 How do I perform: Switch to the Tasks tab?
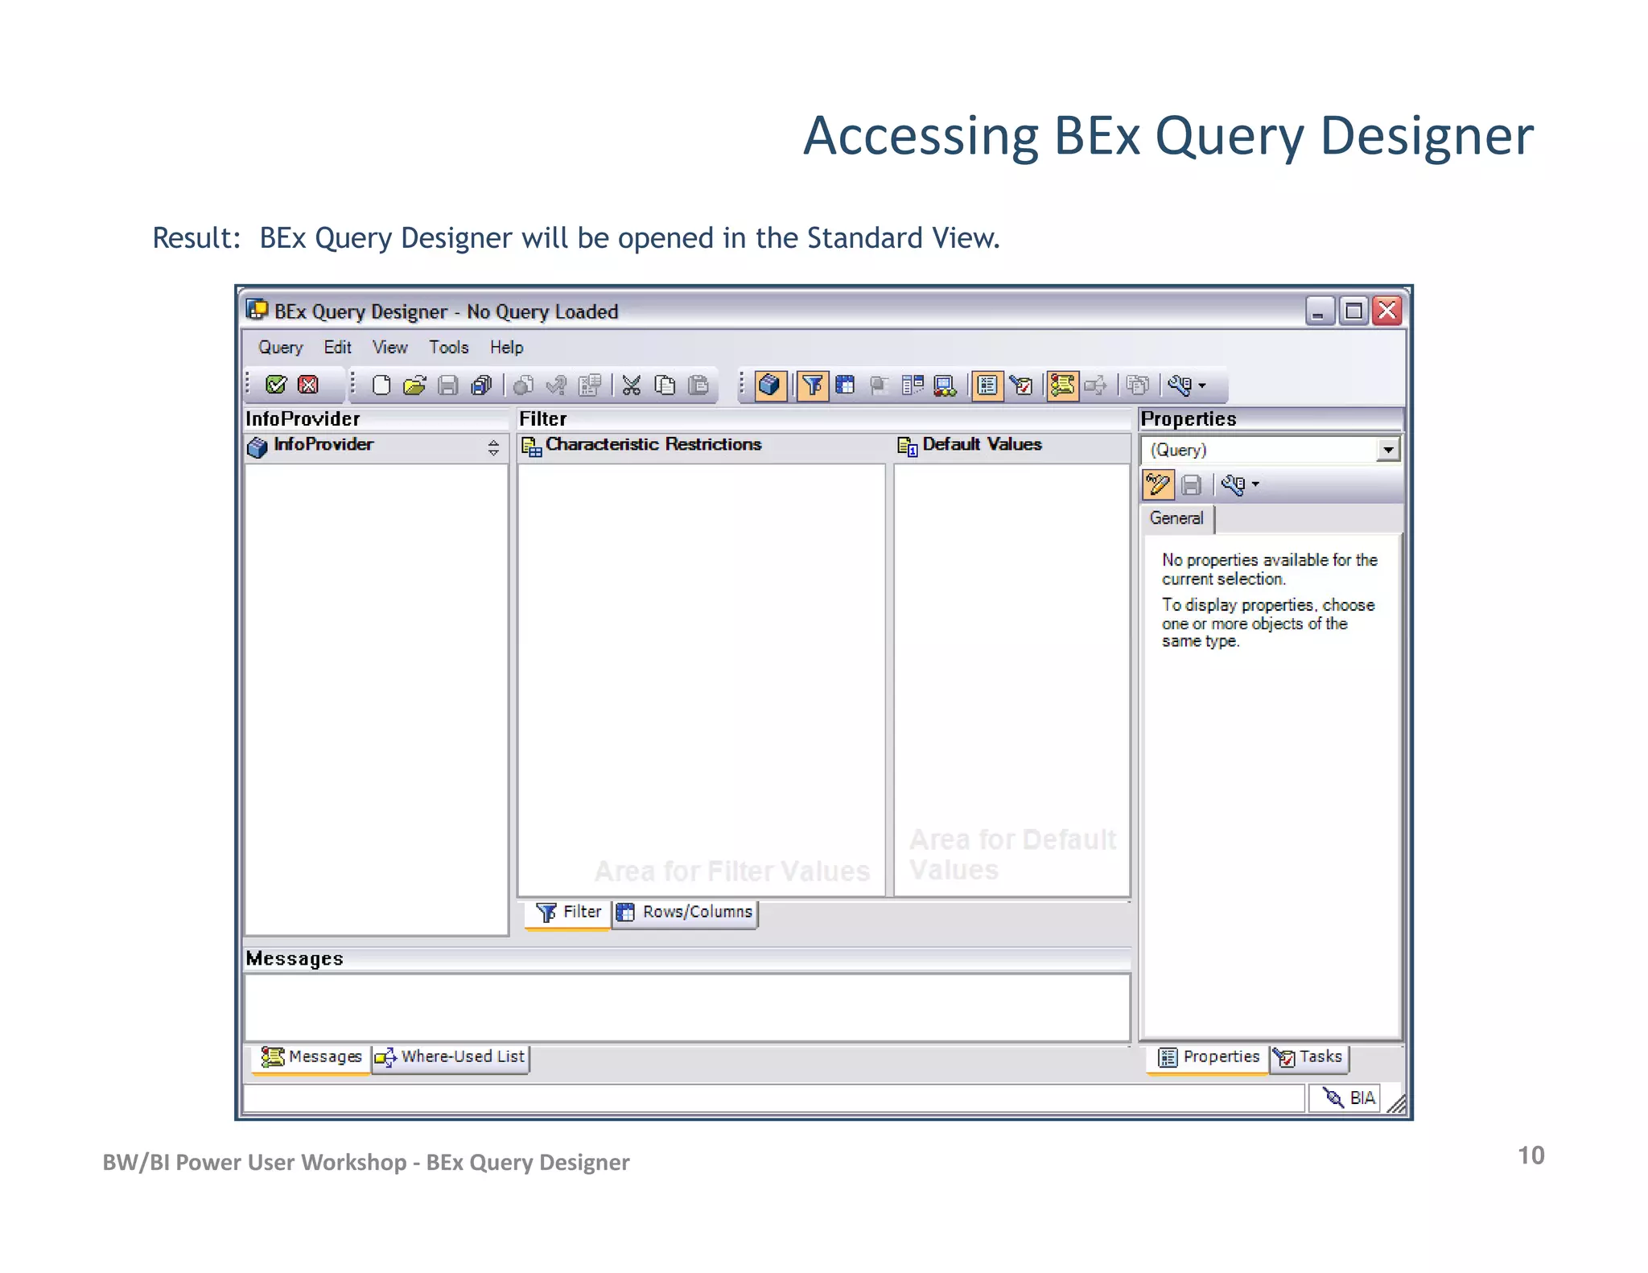coord(1310,1057)
